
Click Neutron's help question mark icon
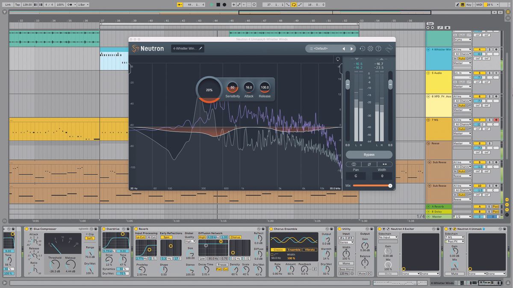point(378,49)
